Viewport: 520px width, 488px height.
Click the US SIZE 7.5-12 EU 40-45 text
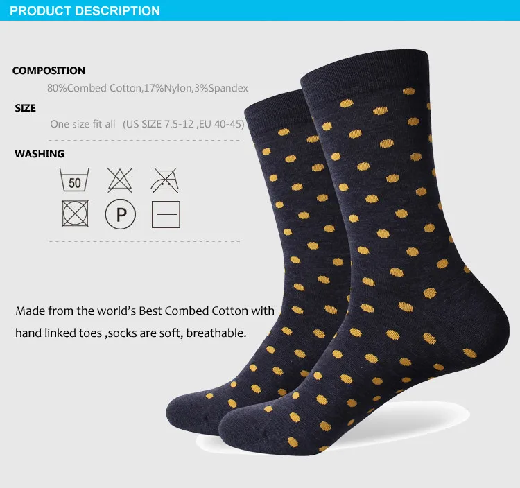184,124
